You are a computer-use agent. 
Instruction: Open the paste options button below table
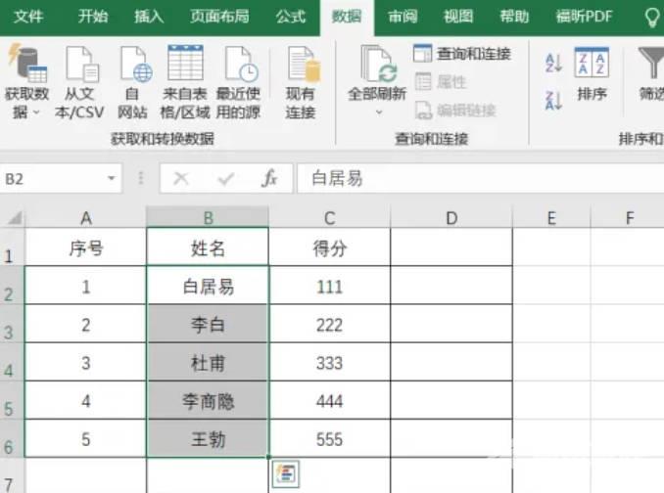pyautogui.click(x=284, y=473)
